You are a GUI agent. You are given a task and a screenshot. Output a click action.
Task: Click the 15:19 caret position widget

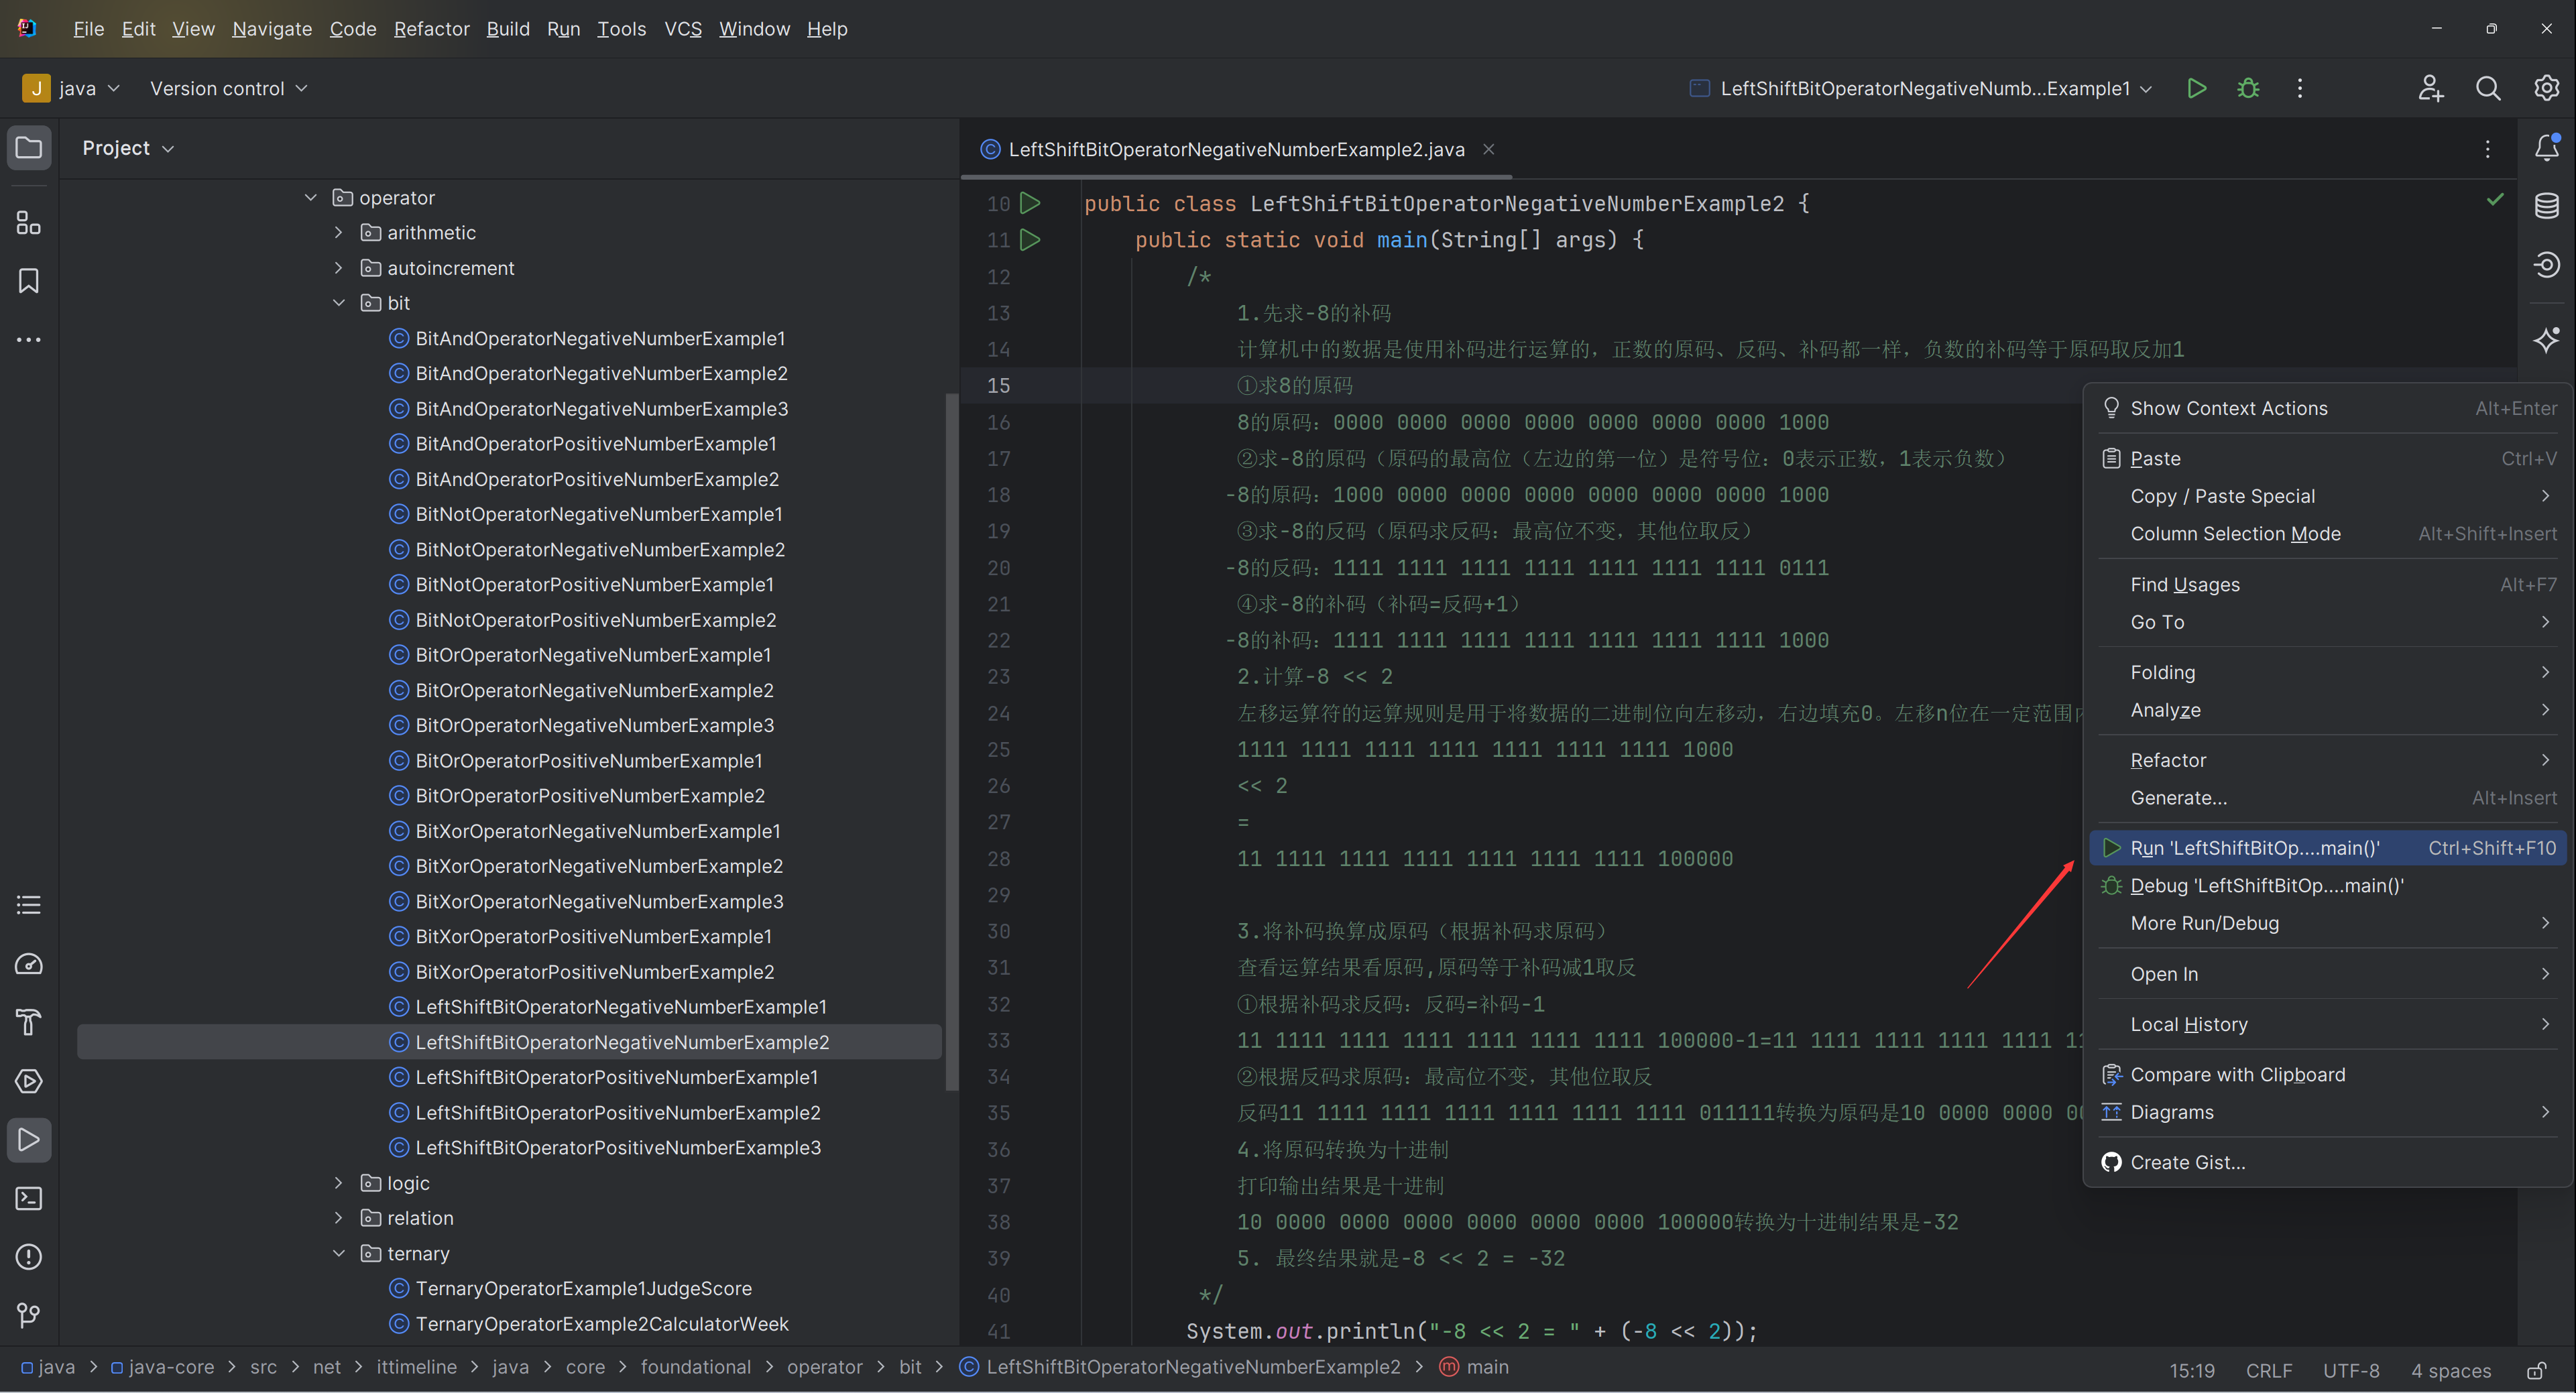tap(2192, 1371)
